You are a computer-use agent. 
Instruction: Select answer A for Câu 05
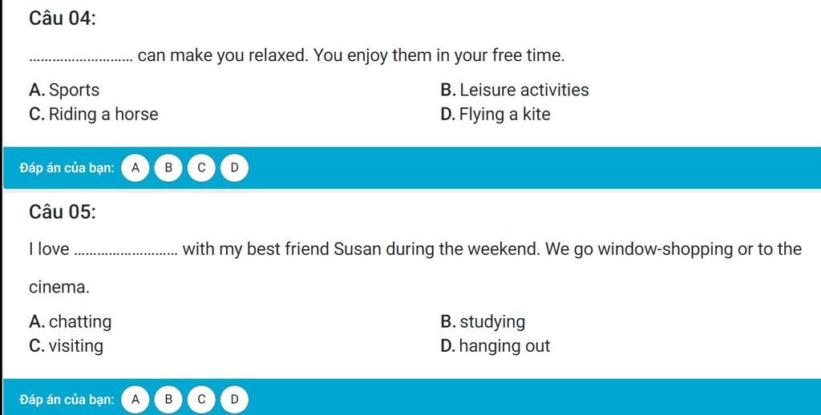click(x=135, y=399)
